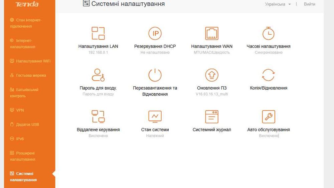Click the Належний status text
The width and height of the screenshot is (334, 188).
[155, 136]
